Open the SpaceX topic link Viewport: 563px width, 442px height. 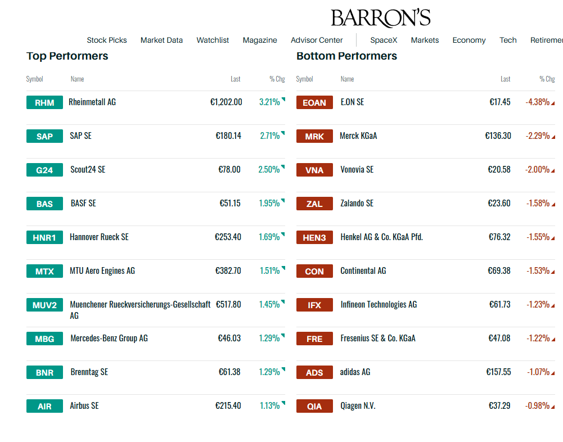(x=384, y=40)
